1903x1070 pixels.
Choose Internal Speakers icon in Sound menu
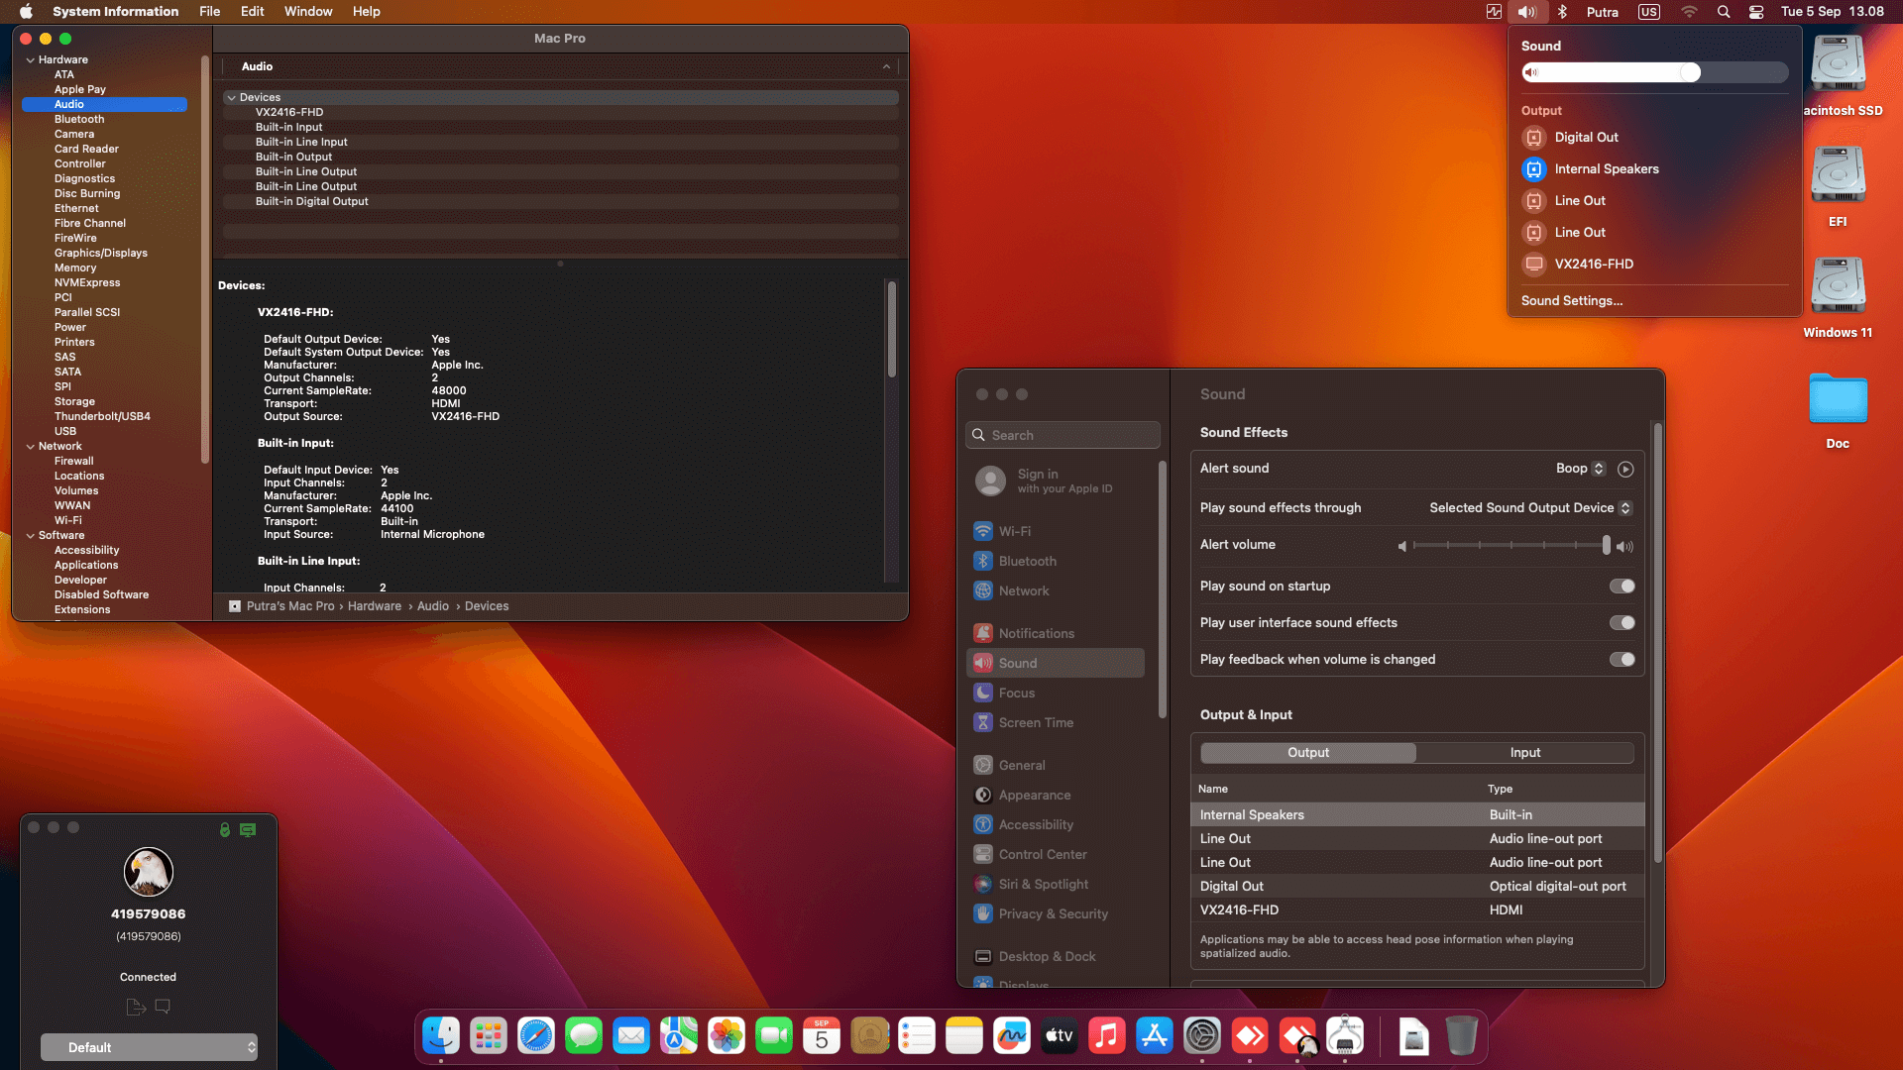pyautogui.click(x=1533, y=169)
